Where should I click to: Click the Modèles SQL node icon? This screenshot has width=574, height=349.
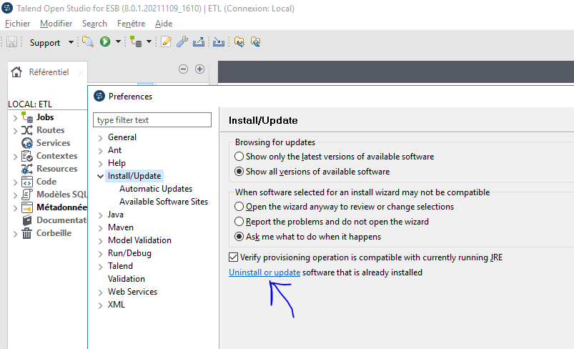pyautogui.click(x=27, y=195)
